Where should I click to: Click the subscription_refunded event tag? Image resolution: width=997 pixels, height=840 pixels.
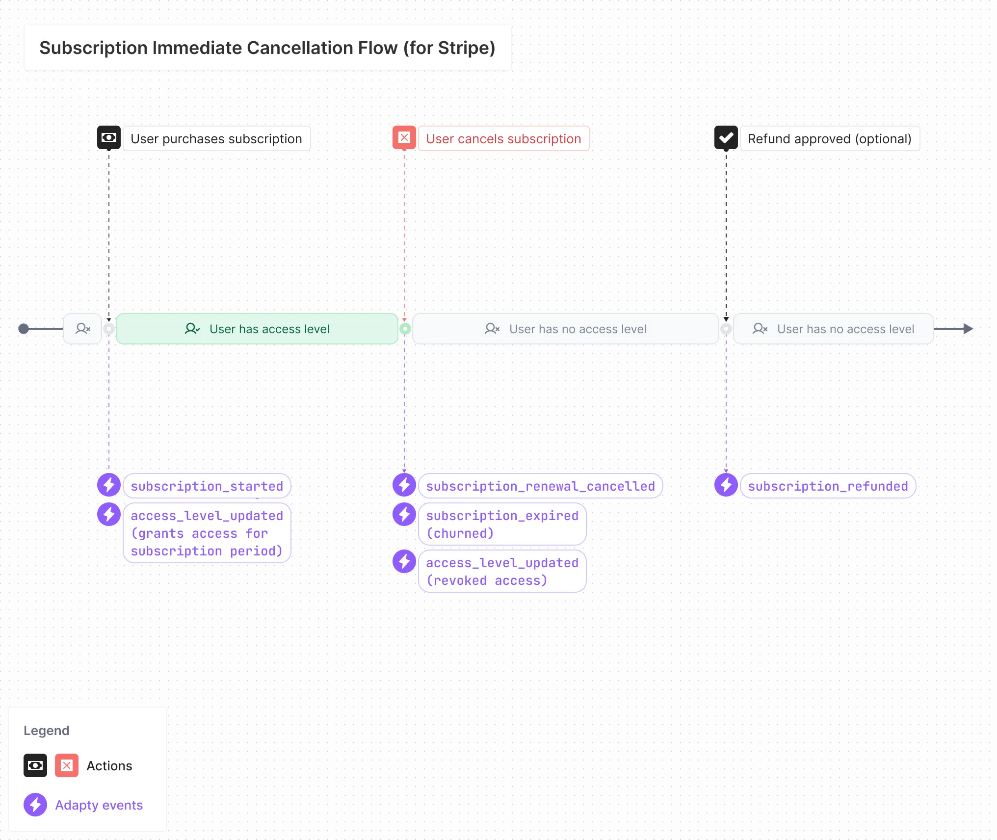(828, 486)
